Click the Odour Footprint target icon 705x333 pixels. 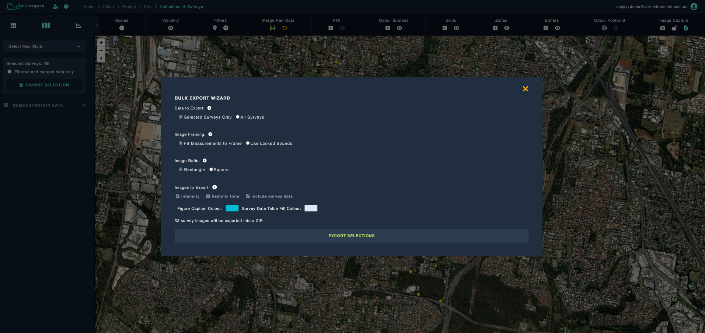pos(604,28)
